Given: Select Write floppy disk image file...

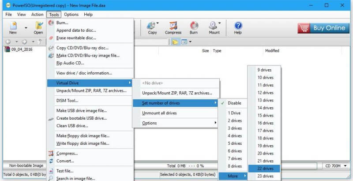Looking at the screenshot, I should pyautogui.click(x=90, y=143).
